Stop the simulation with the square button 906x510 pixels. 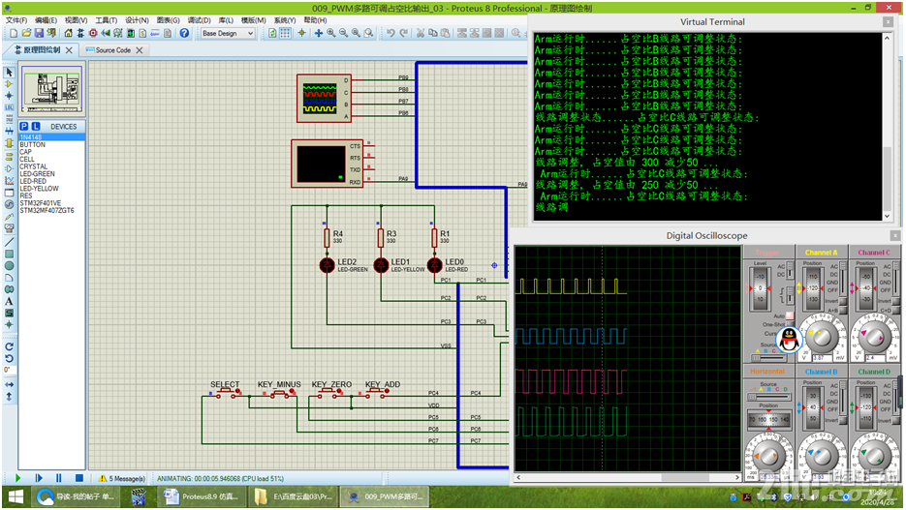79,478
